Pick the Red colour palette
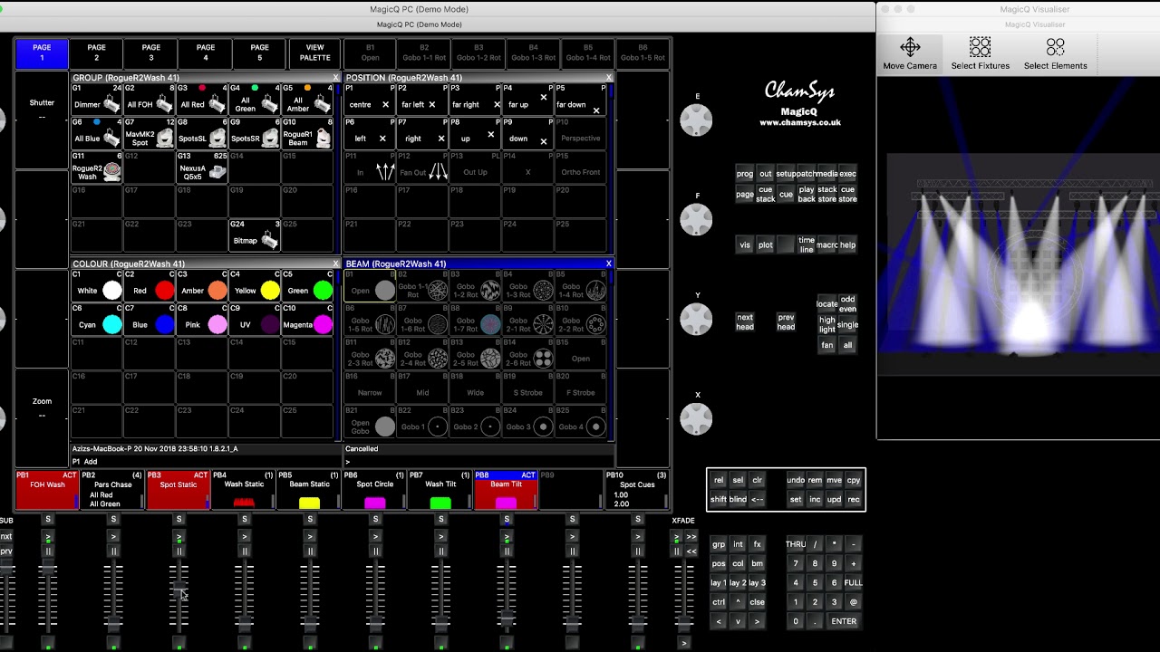 [x=150, y=286]
